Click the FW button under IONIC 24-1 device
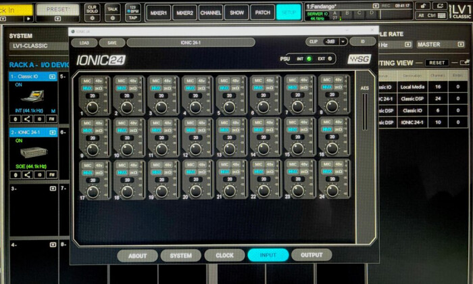The image size is (473, 284). tap(51, 174)
